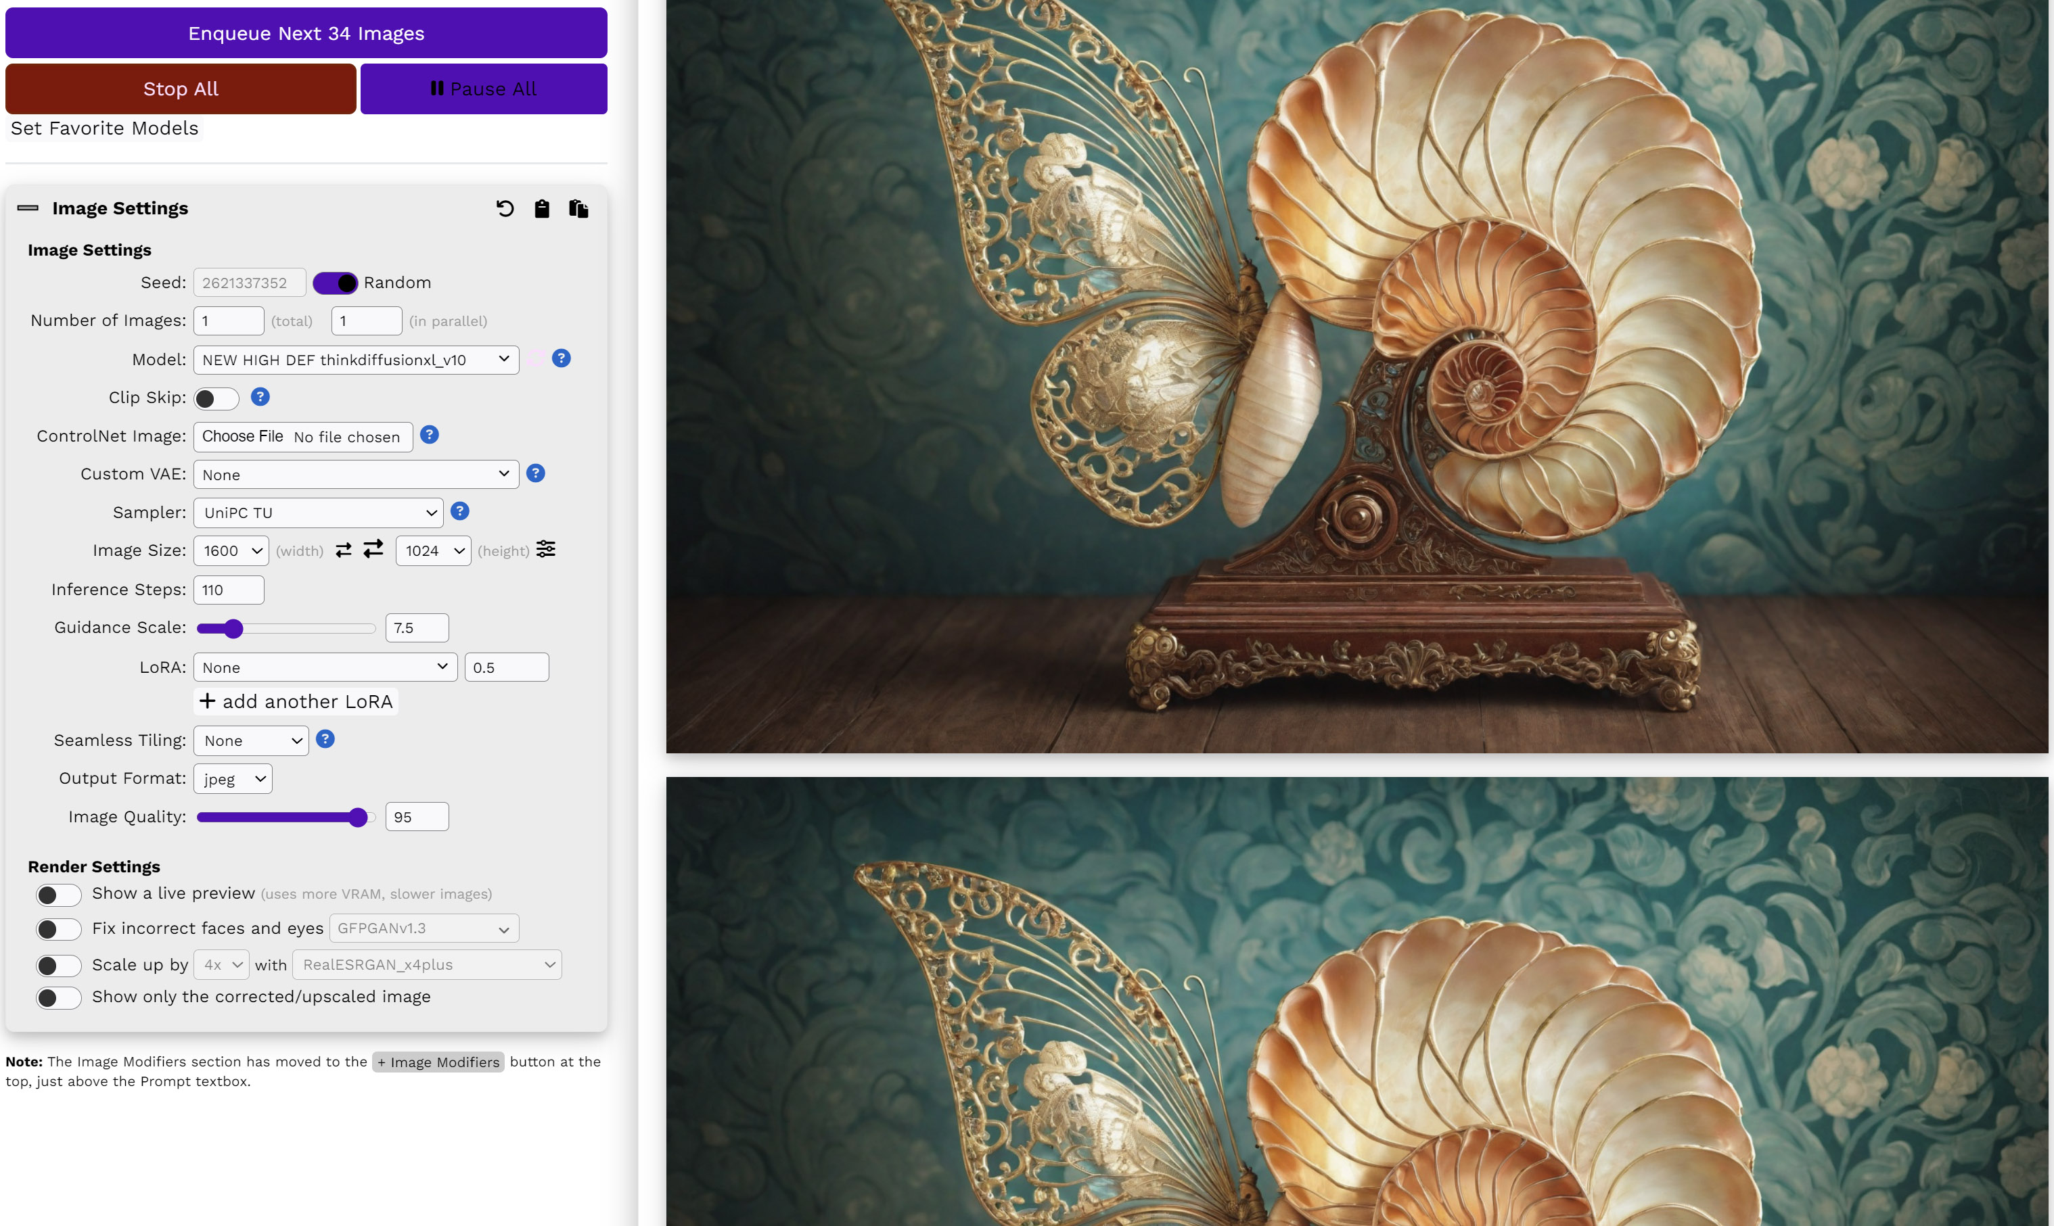Open the Seamless Tiling dropdown
The height and width of the screenshot is (1226, 2054).
coord(251,740)
